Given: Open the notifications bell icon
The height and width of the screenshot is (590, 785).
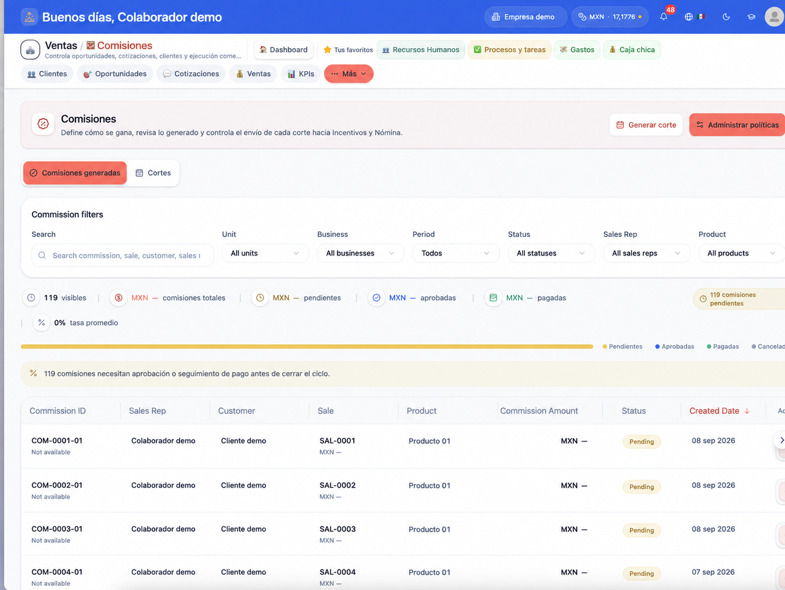Looking at the screenshot, I should tap(663, 17).
